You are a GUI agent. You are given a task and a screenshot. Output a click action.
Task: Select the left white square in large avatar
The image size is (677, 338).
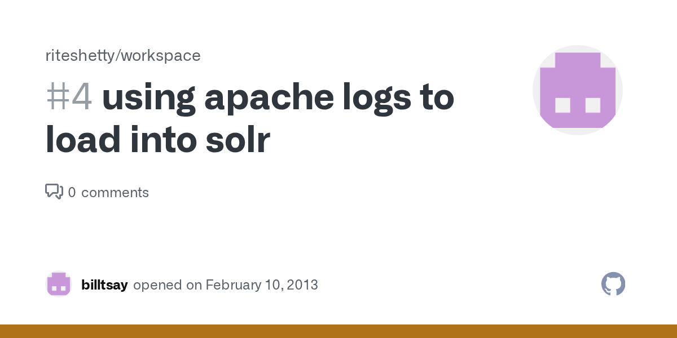562,105
